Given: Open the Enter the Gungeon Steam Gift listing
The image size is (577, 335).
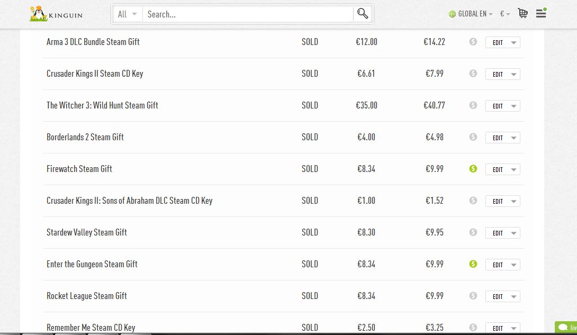Looking at the screenshot, I should click(x=92, y=264).
